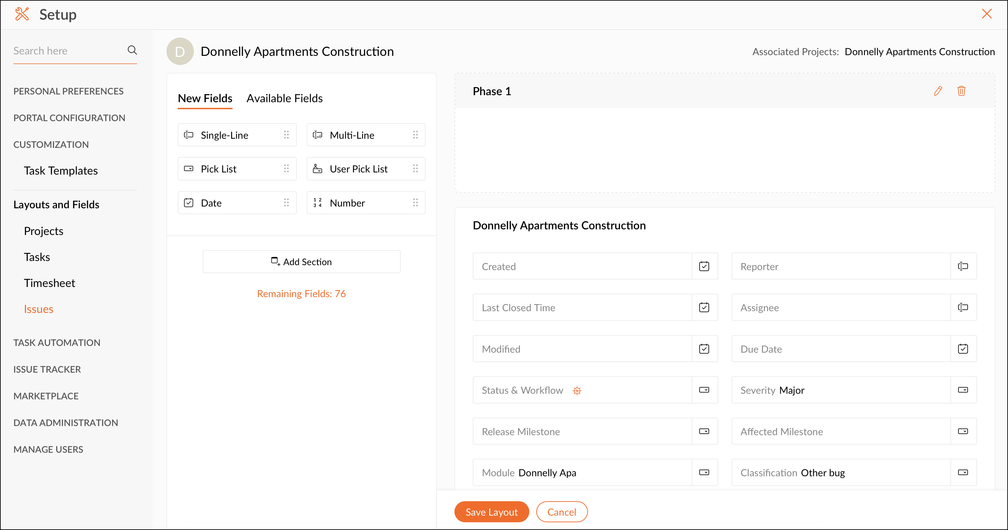
Task: Click the calendar icon on Created field
Action: click(704, 266)
